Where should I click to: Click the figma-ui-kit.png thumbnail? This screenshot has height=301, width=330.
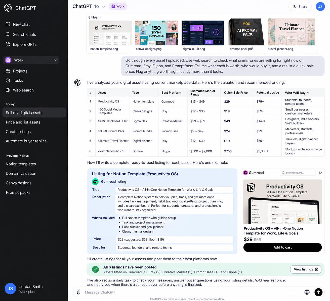click(203, 33)
